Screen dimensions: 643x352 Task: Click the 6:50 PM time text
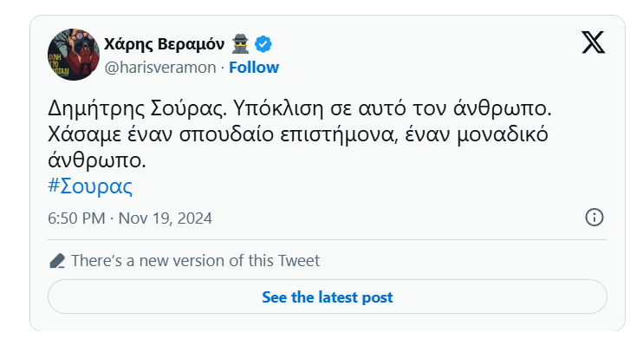[75, 218]
